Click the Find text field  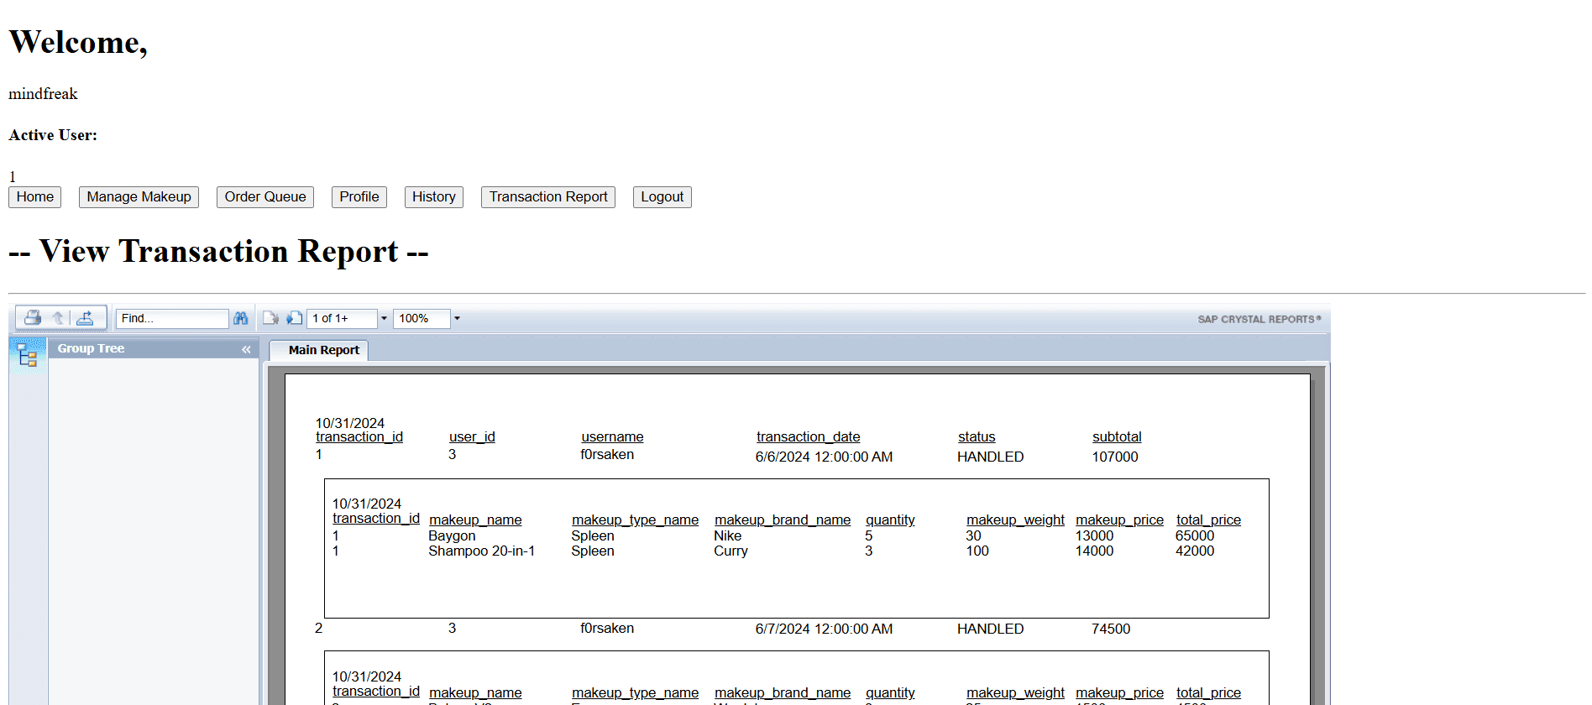tap(171, 319)
